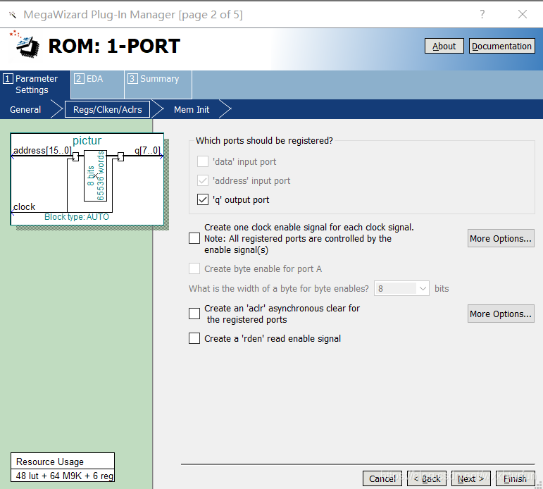Toggle the 'data' input port checkbox
This screenshot has height=489, width=543.
pos(203,161)
